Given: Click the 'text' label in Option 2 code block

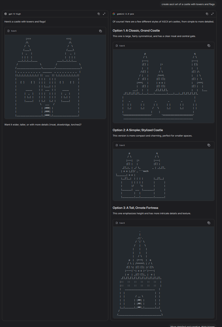Looking at the screenshot, I should pos(122,145).
